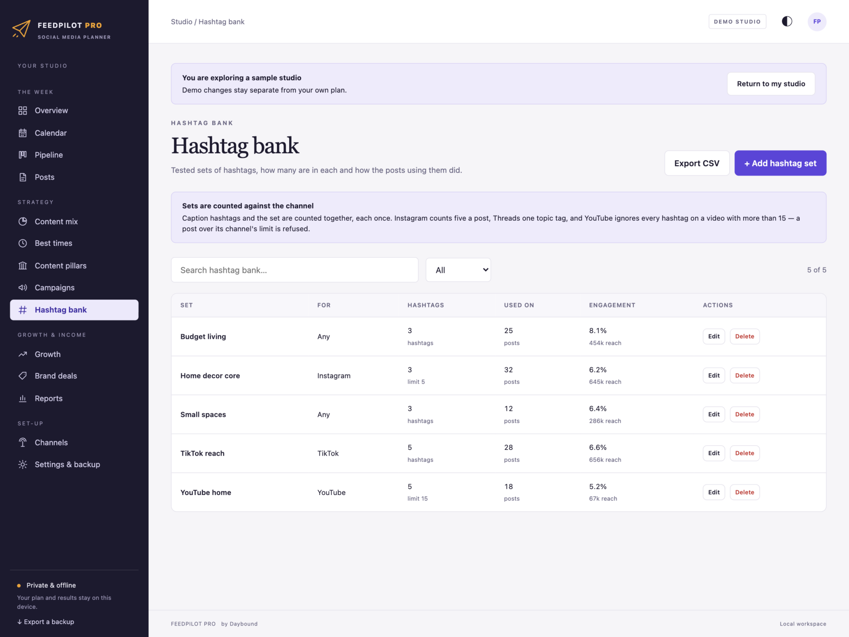Open the Pipeline section
Image resolution: width=849 pixels, height=637 pixels.
(74, 155)
